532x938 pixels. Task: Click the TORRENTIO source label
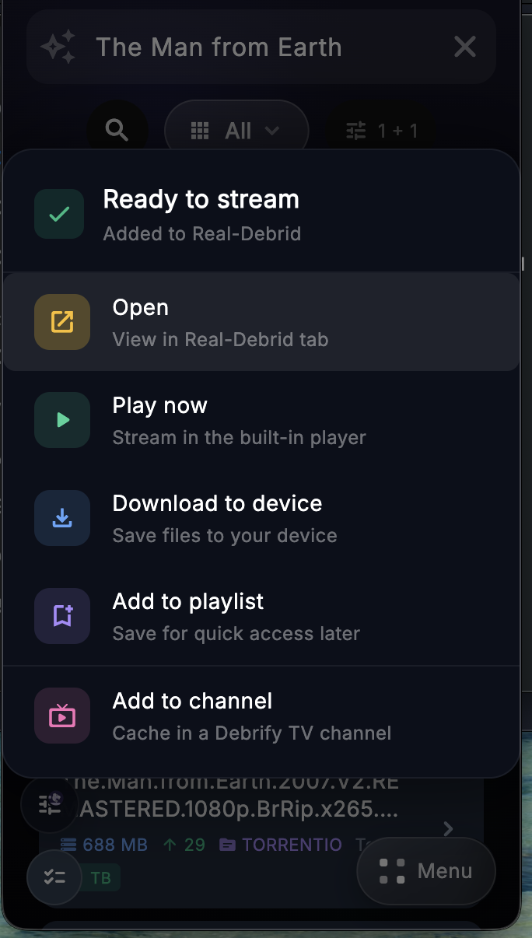(x=281, y=845)
